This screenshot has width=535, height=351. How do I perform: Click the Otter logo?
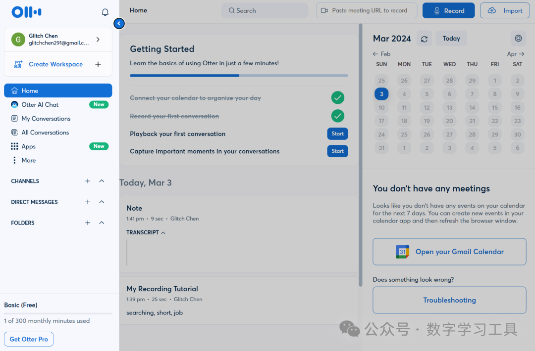[x=26, y=12]
